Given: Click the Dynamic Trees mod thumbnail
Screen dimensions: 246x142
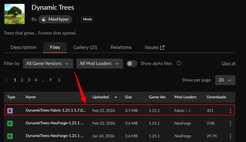Looking at the screenshot, I should pyautogui.click(x=14, y=14).
